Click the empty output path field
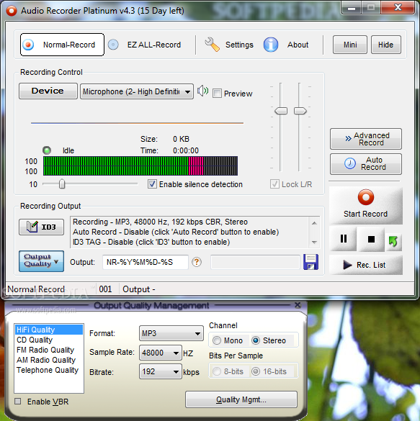The width and height of the screenshot is (420, 421). (255, 262)
